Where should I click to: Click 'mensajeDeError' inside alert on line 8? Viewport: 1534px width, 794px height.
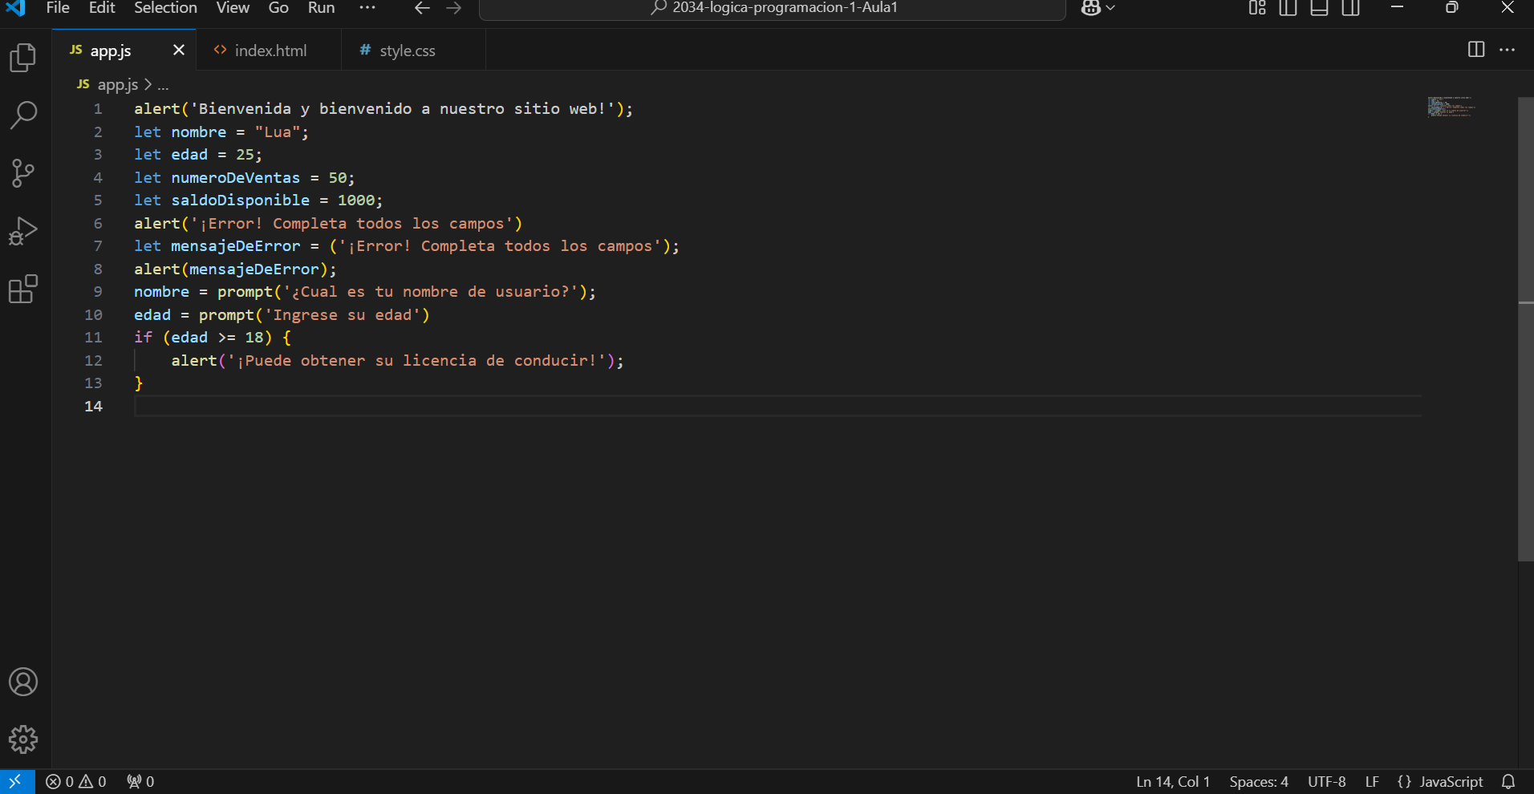[x=254, y=269]
